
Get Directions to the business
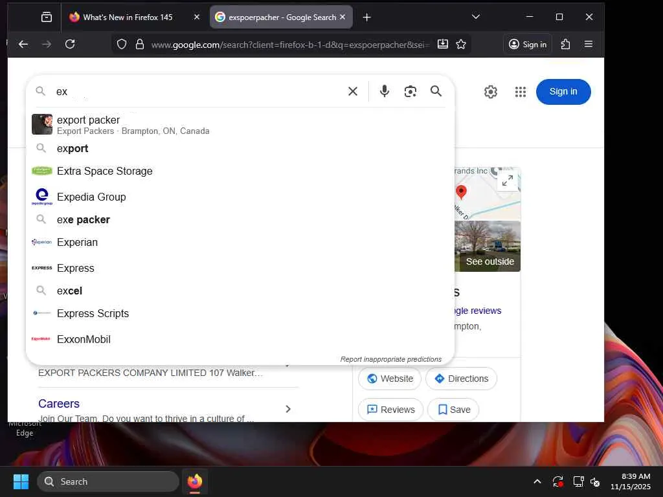tap(461, 379)
